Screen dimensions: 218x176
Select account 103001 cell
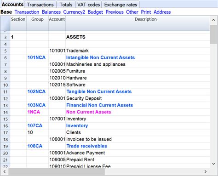[57, 98]
